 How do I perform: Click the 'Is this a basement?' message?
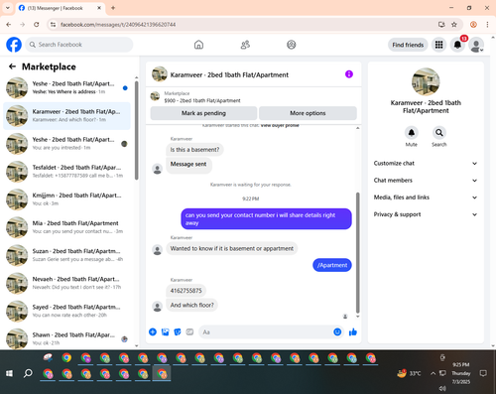pyautogui.click(x=194, y=150)
